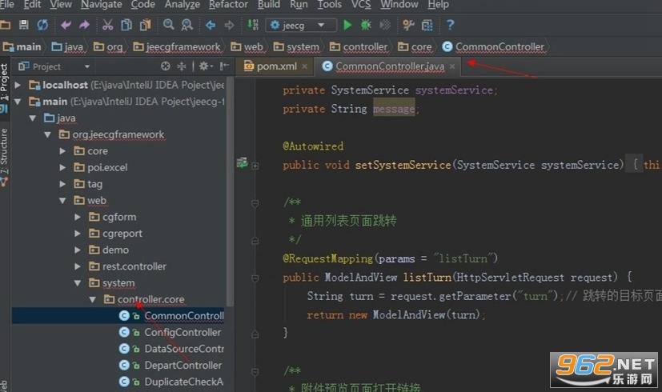Click the jeecgframework breadcrumb
This screenshot has height=392, width=662.
[x=177, y=47]
